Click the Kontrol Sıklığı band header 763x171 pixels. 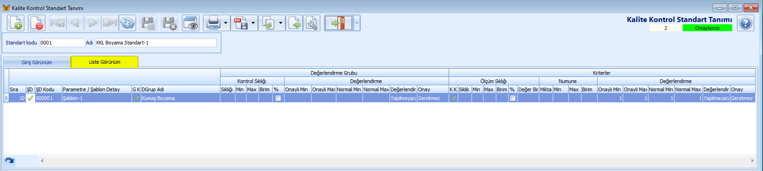point(252,81)
